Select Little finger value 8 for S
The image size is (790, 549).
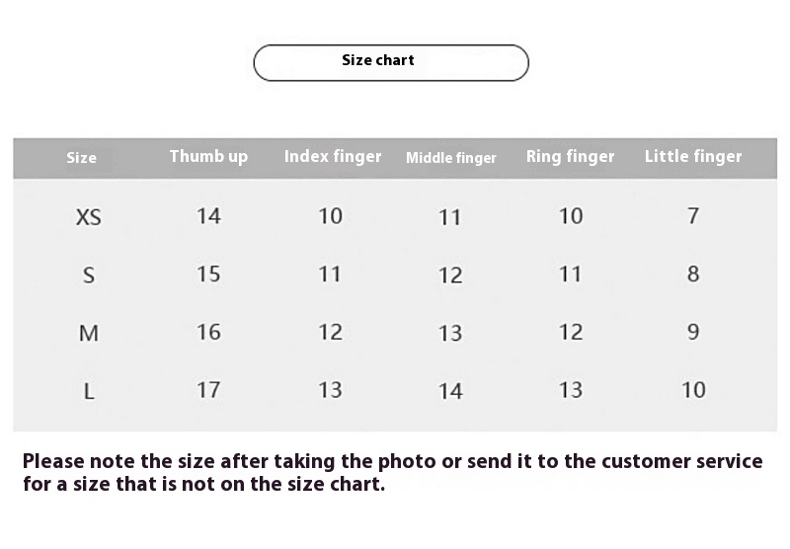point(693,274)
